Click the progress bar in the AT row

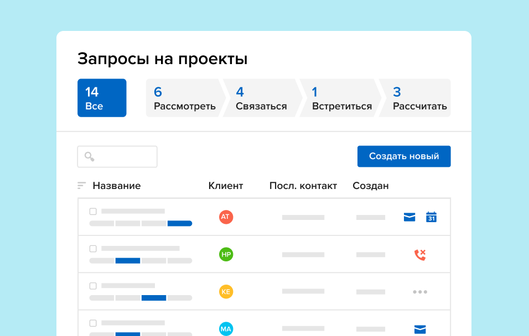click(141, 223)
